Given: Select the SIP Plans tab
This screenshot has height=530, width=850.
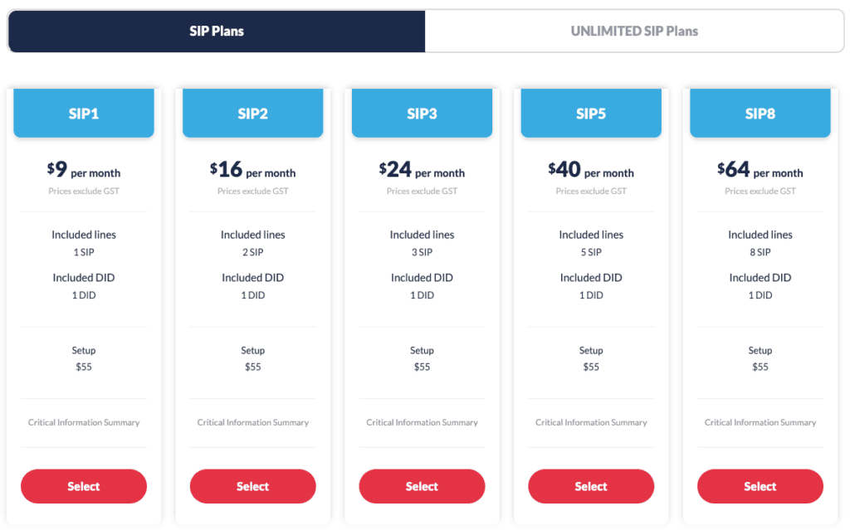Looking at the screenshot, I should pos(216,31).
